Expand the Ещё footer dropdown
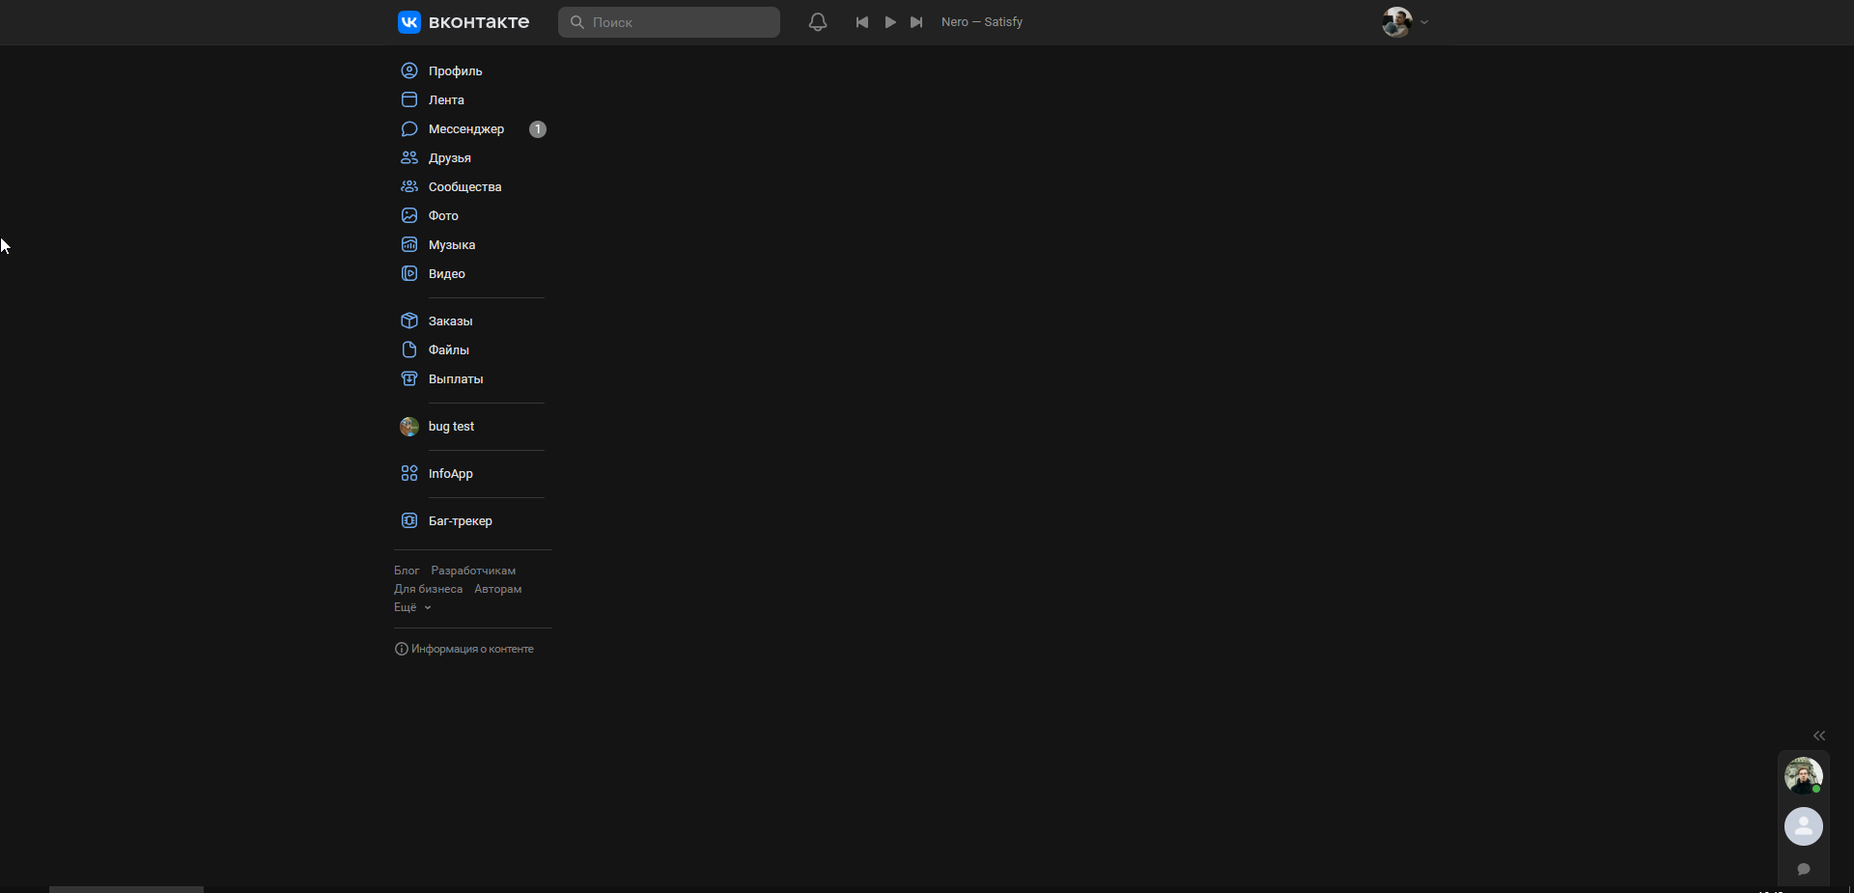 point(412,607)
